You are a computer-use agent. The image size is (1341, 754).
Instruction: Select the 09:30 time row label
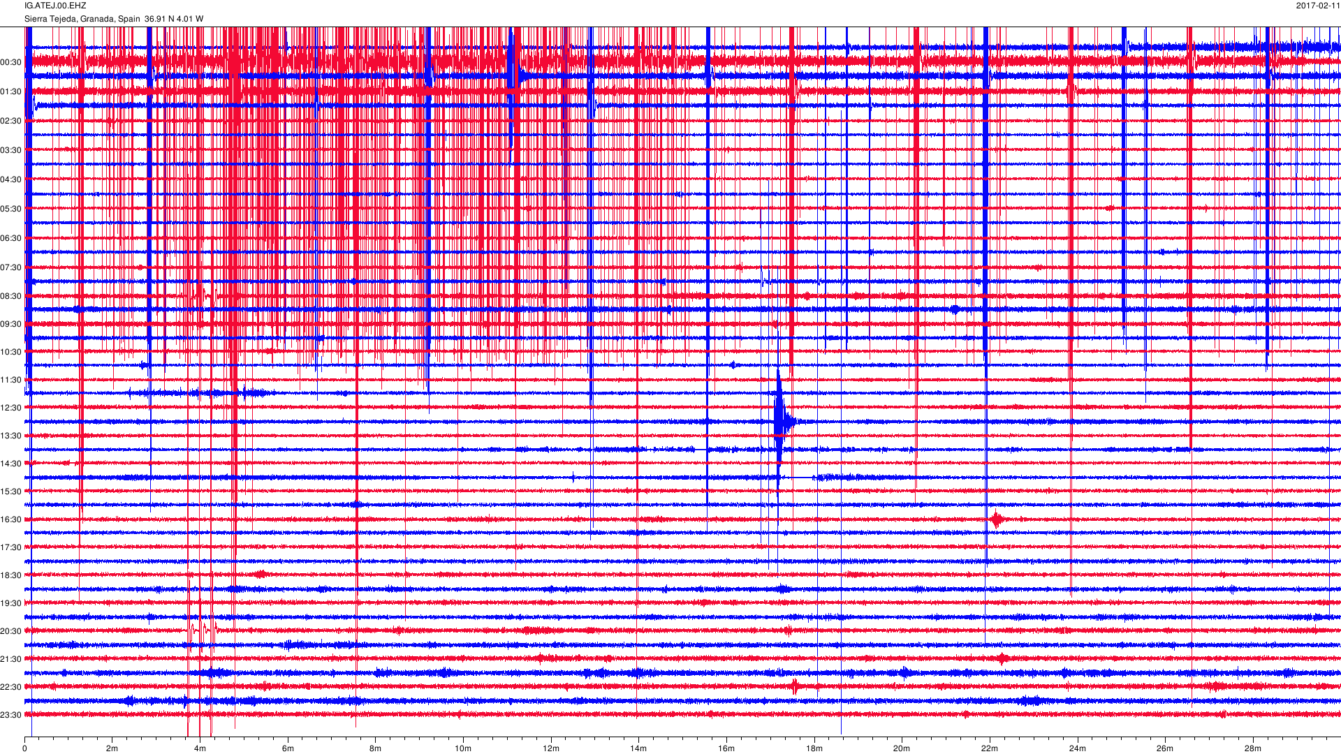coord(11,324)
